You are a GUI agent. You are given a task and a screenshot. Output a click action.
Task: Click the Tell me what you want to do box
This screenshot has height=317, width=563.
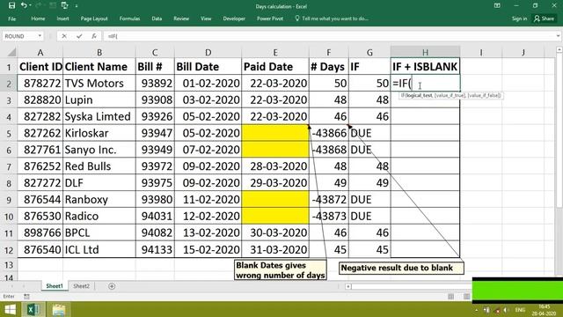[x=332, y=18]
